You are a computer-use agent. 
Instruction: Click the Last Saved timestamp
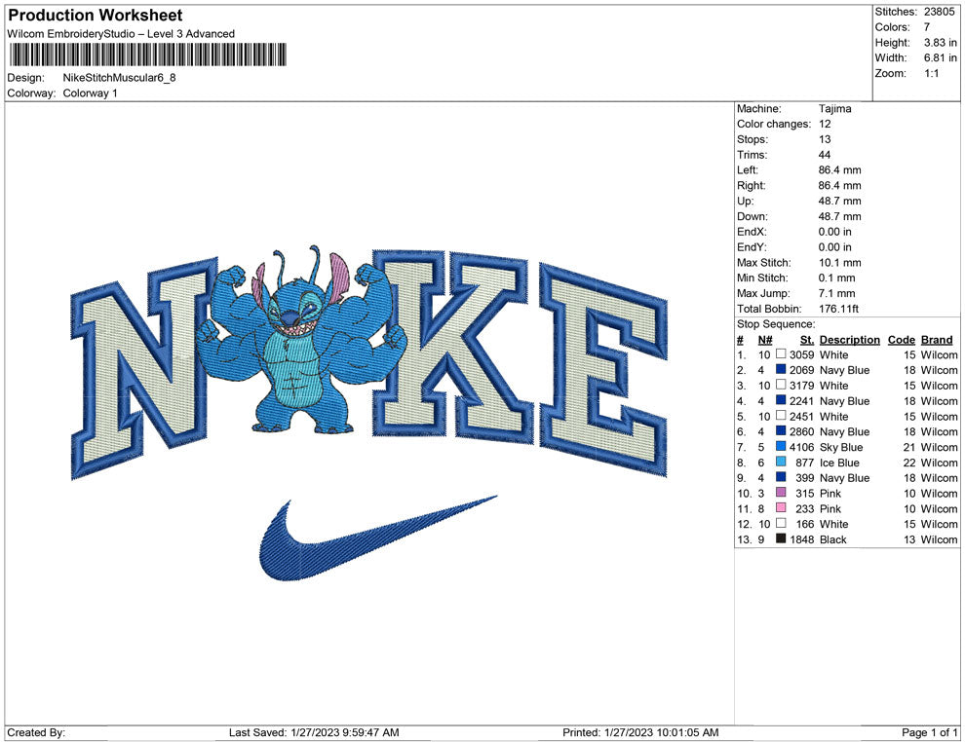click(314, 732)
